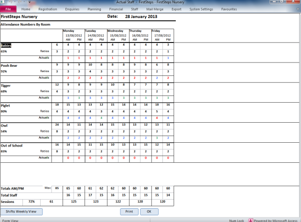Show the Favourites tab
301x222 pixels.
[x=229, y=9]
